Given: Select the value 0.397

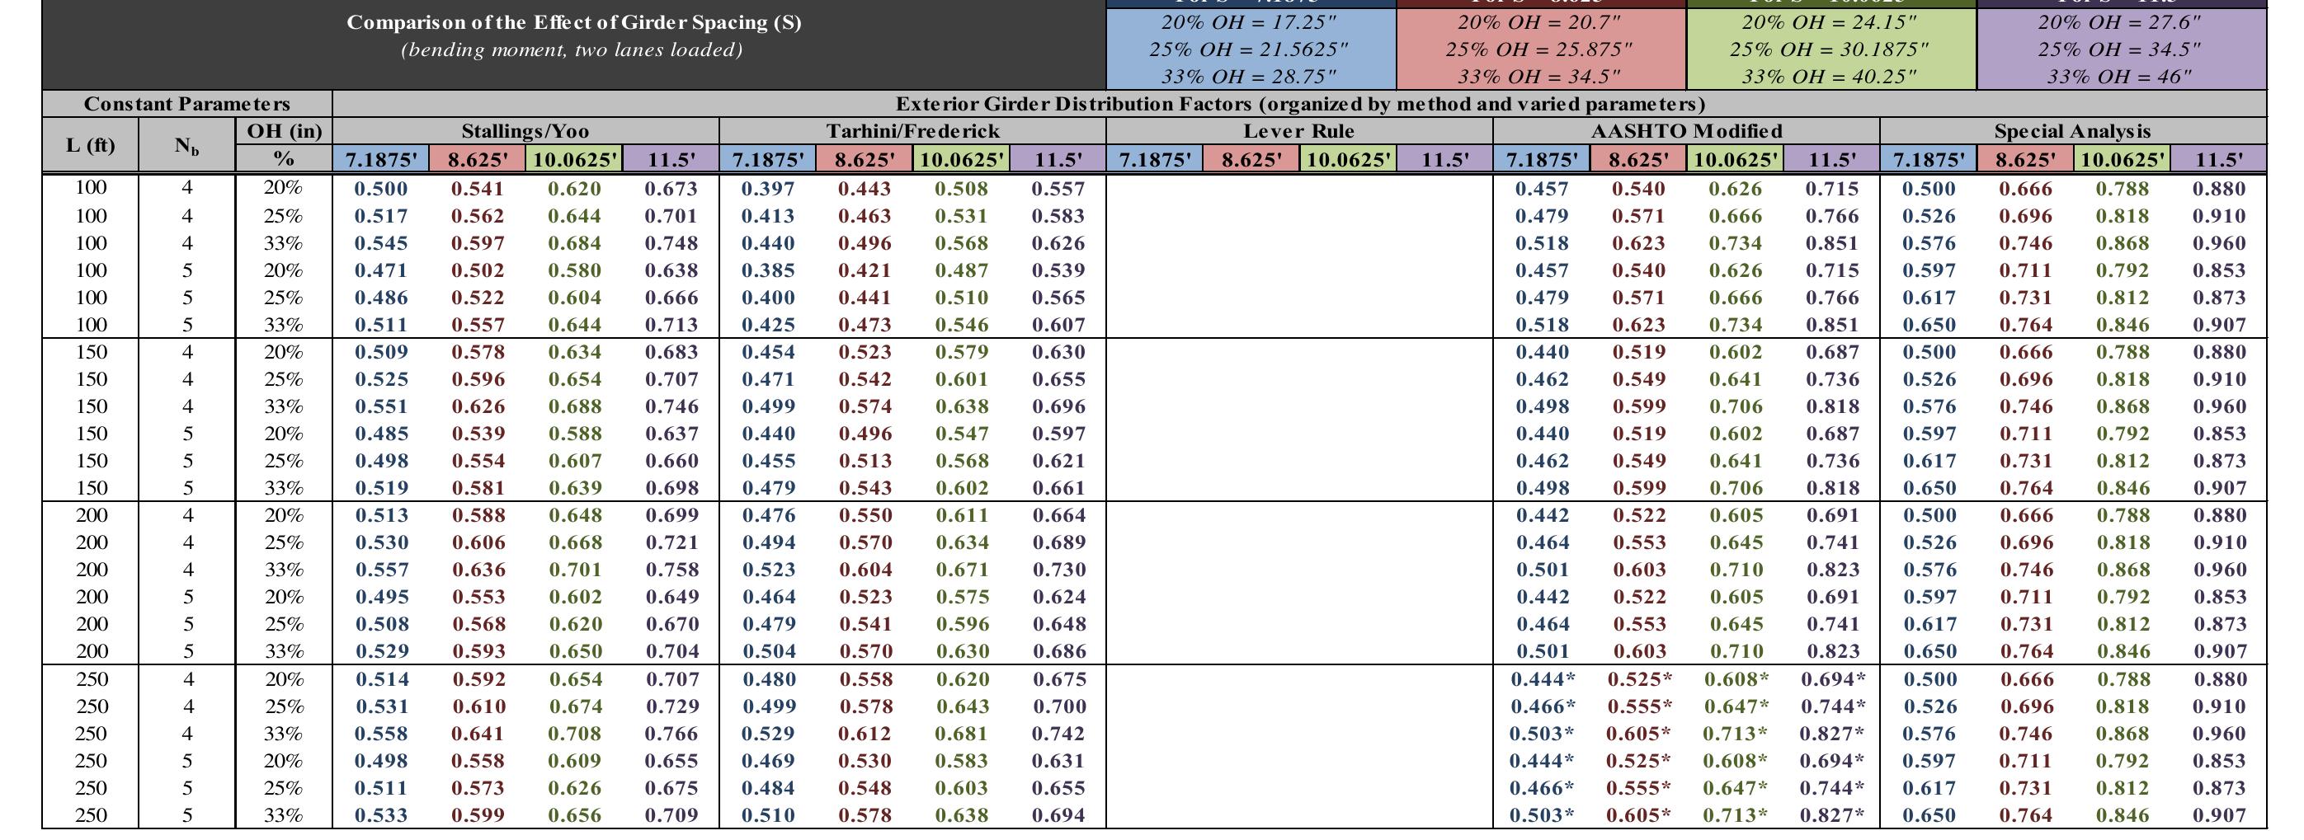Looking at the screenshot, I should point(767,189).
